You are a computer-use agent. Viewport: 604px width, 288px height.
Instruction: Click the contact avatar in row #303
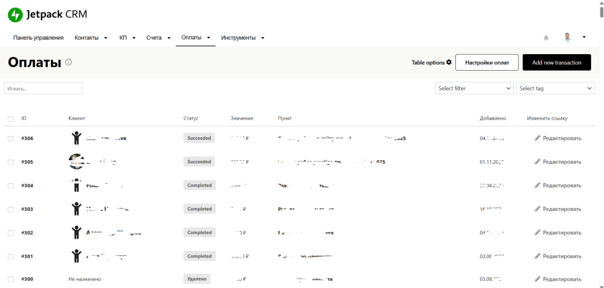point(77,209)
